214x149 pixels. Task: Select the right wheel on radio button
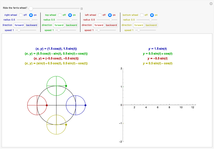tap(31, 15)
